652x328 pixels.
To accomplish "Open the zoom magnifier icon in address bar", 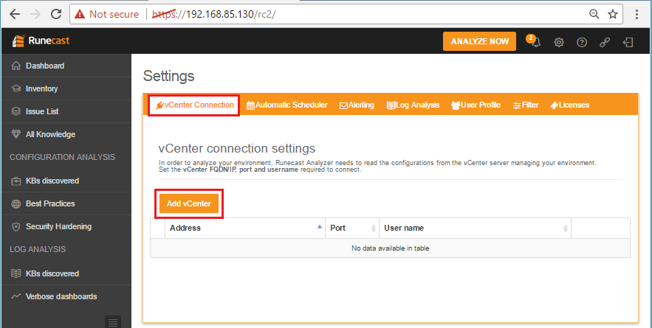I will pos(594,14).
